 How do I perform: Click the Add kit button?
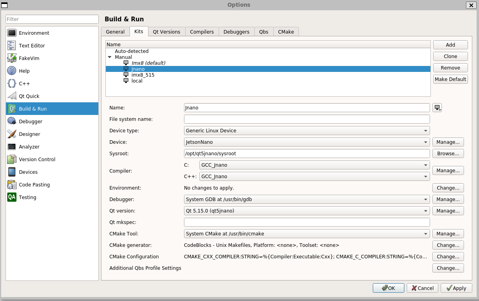point(451,45)
